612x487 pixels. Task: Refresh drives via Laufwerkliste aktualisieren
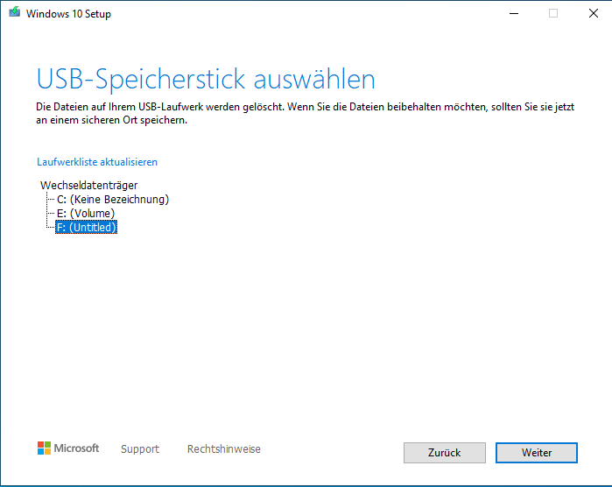tap(97, 162)
